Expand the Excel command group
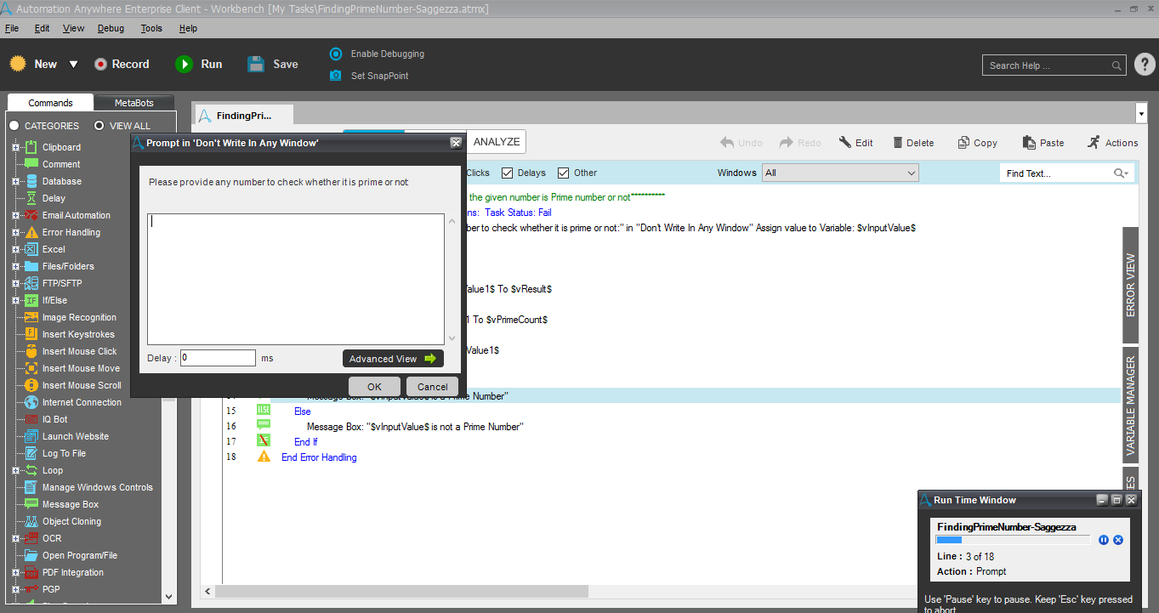The image size is (1159, 613). (x=15, y=249)
